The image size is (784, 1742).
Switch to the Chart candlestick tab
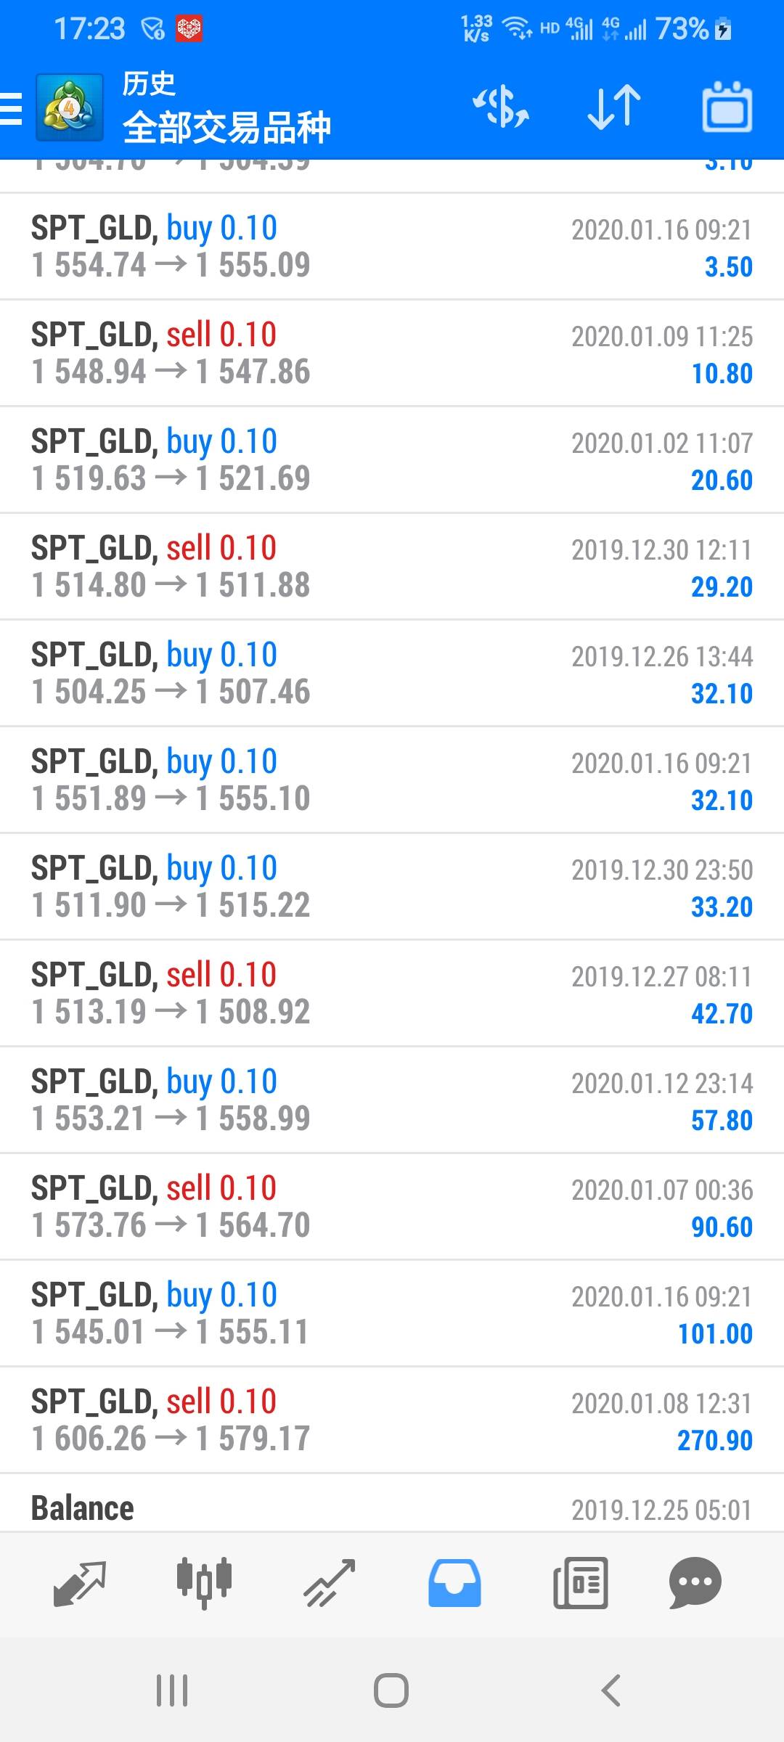point(204,1584)
